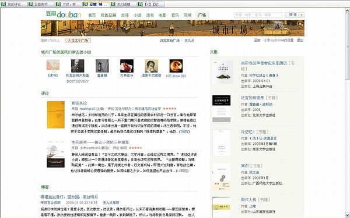This screenshot has width=350, height=218.
Task: Open 浏览其他广场 link
Action: pos(170,41)
